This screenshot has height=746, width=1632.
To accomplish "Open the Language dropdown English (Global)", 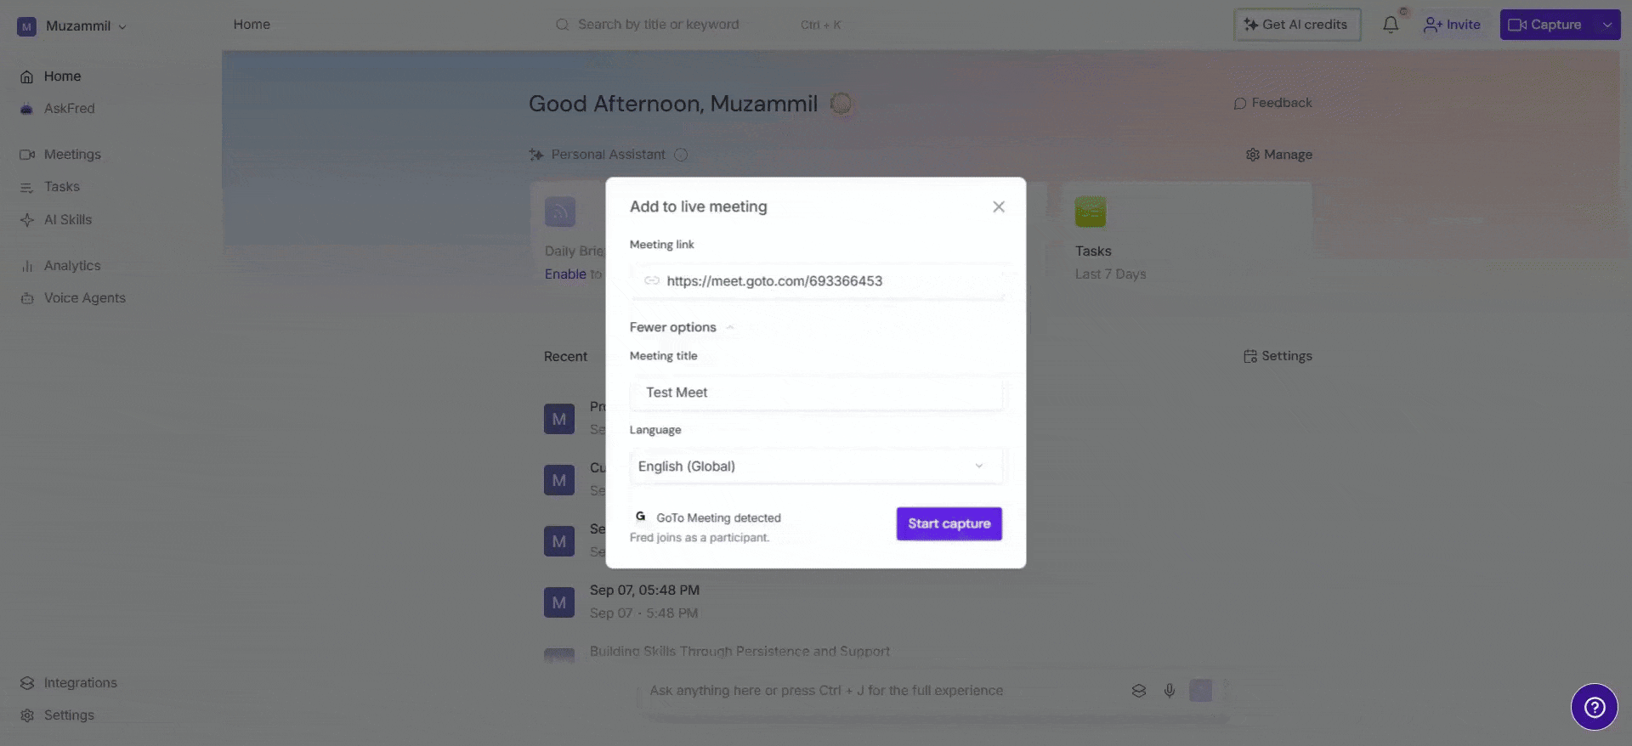I will [x=816, y=466].
